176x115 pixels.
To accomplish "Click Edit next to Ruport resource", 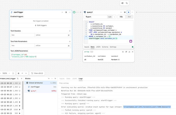I will click(110, 17).
